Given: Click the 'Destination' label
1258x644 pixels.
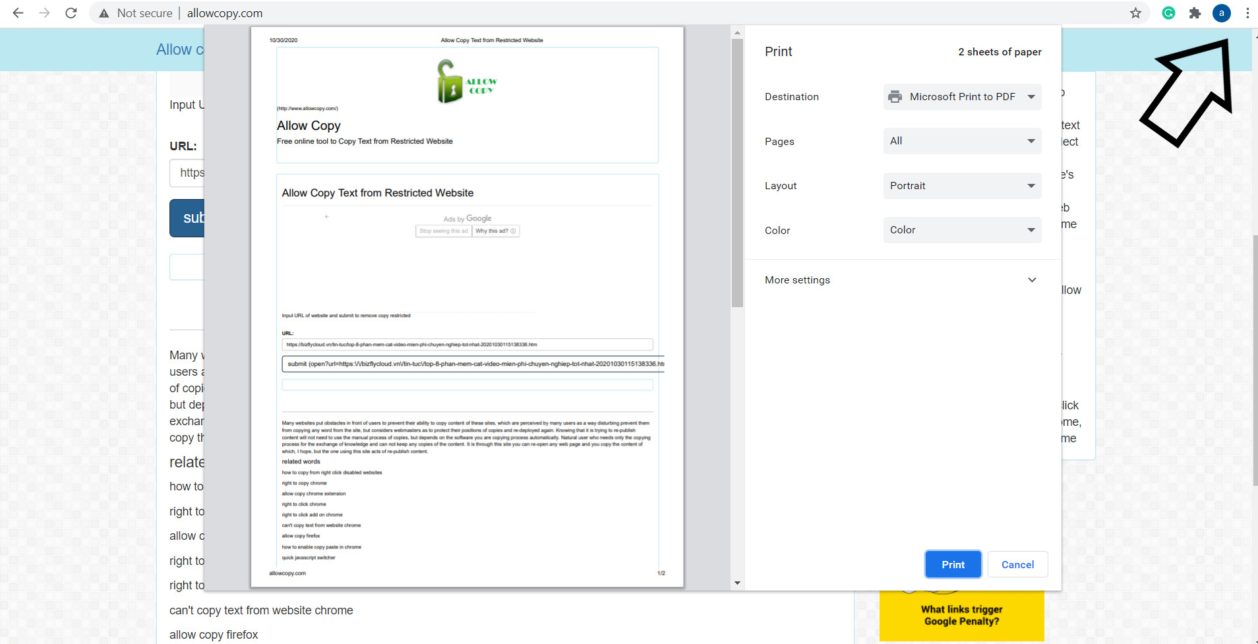Looking at the screenshot, I should (791, 97).
